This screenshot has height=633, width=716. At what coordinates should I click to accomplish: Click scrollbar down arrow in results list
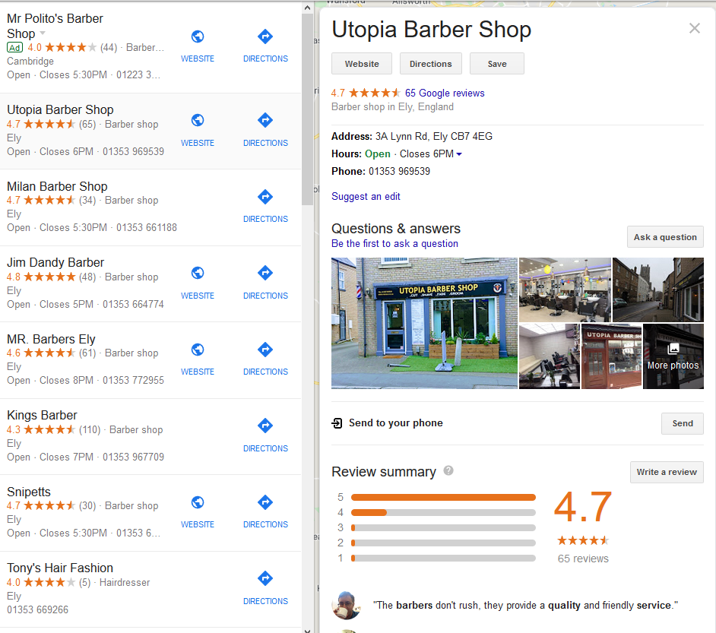coord(307,631)
